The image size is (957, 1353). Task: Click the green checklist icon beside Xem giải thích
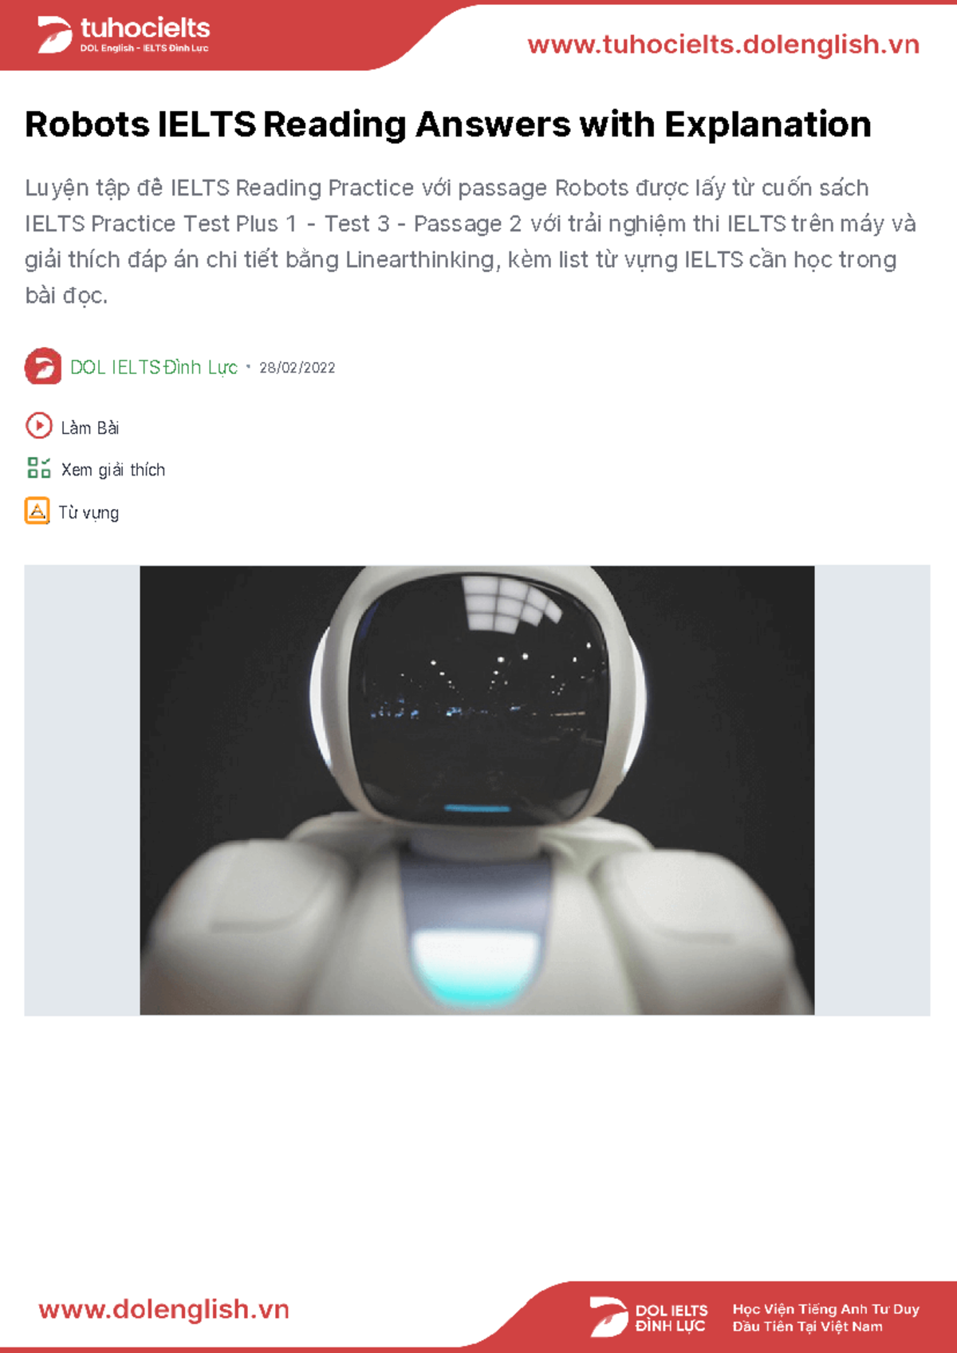click(x=39, y=468)
